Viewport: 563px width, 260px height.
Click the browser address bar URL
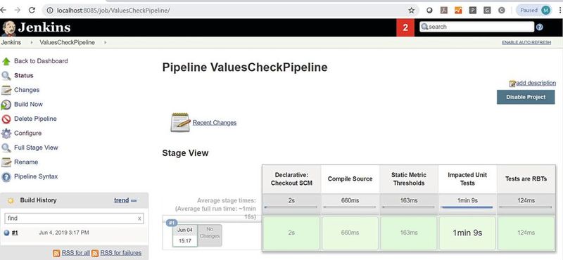113,11
